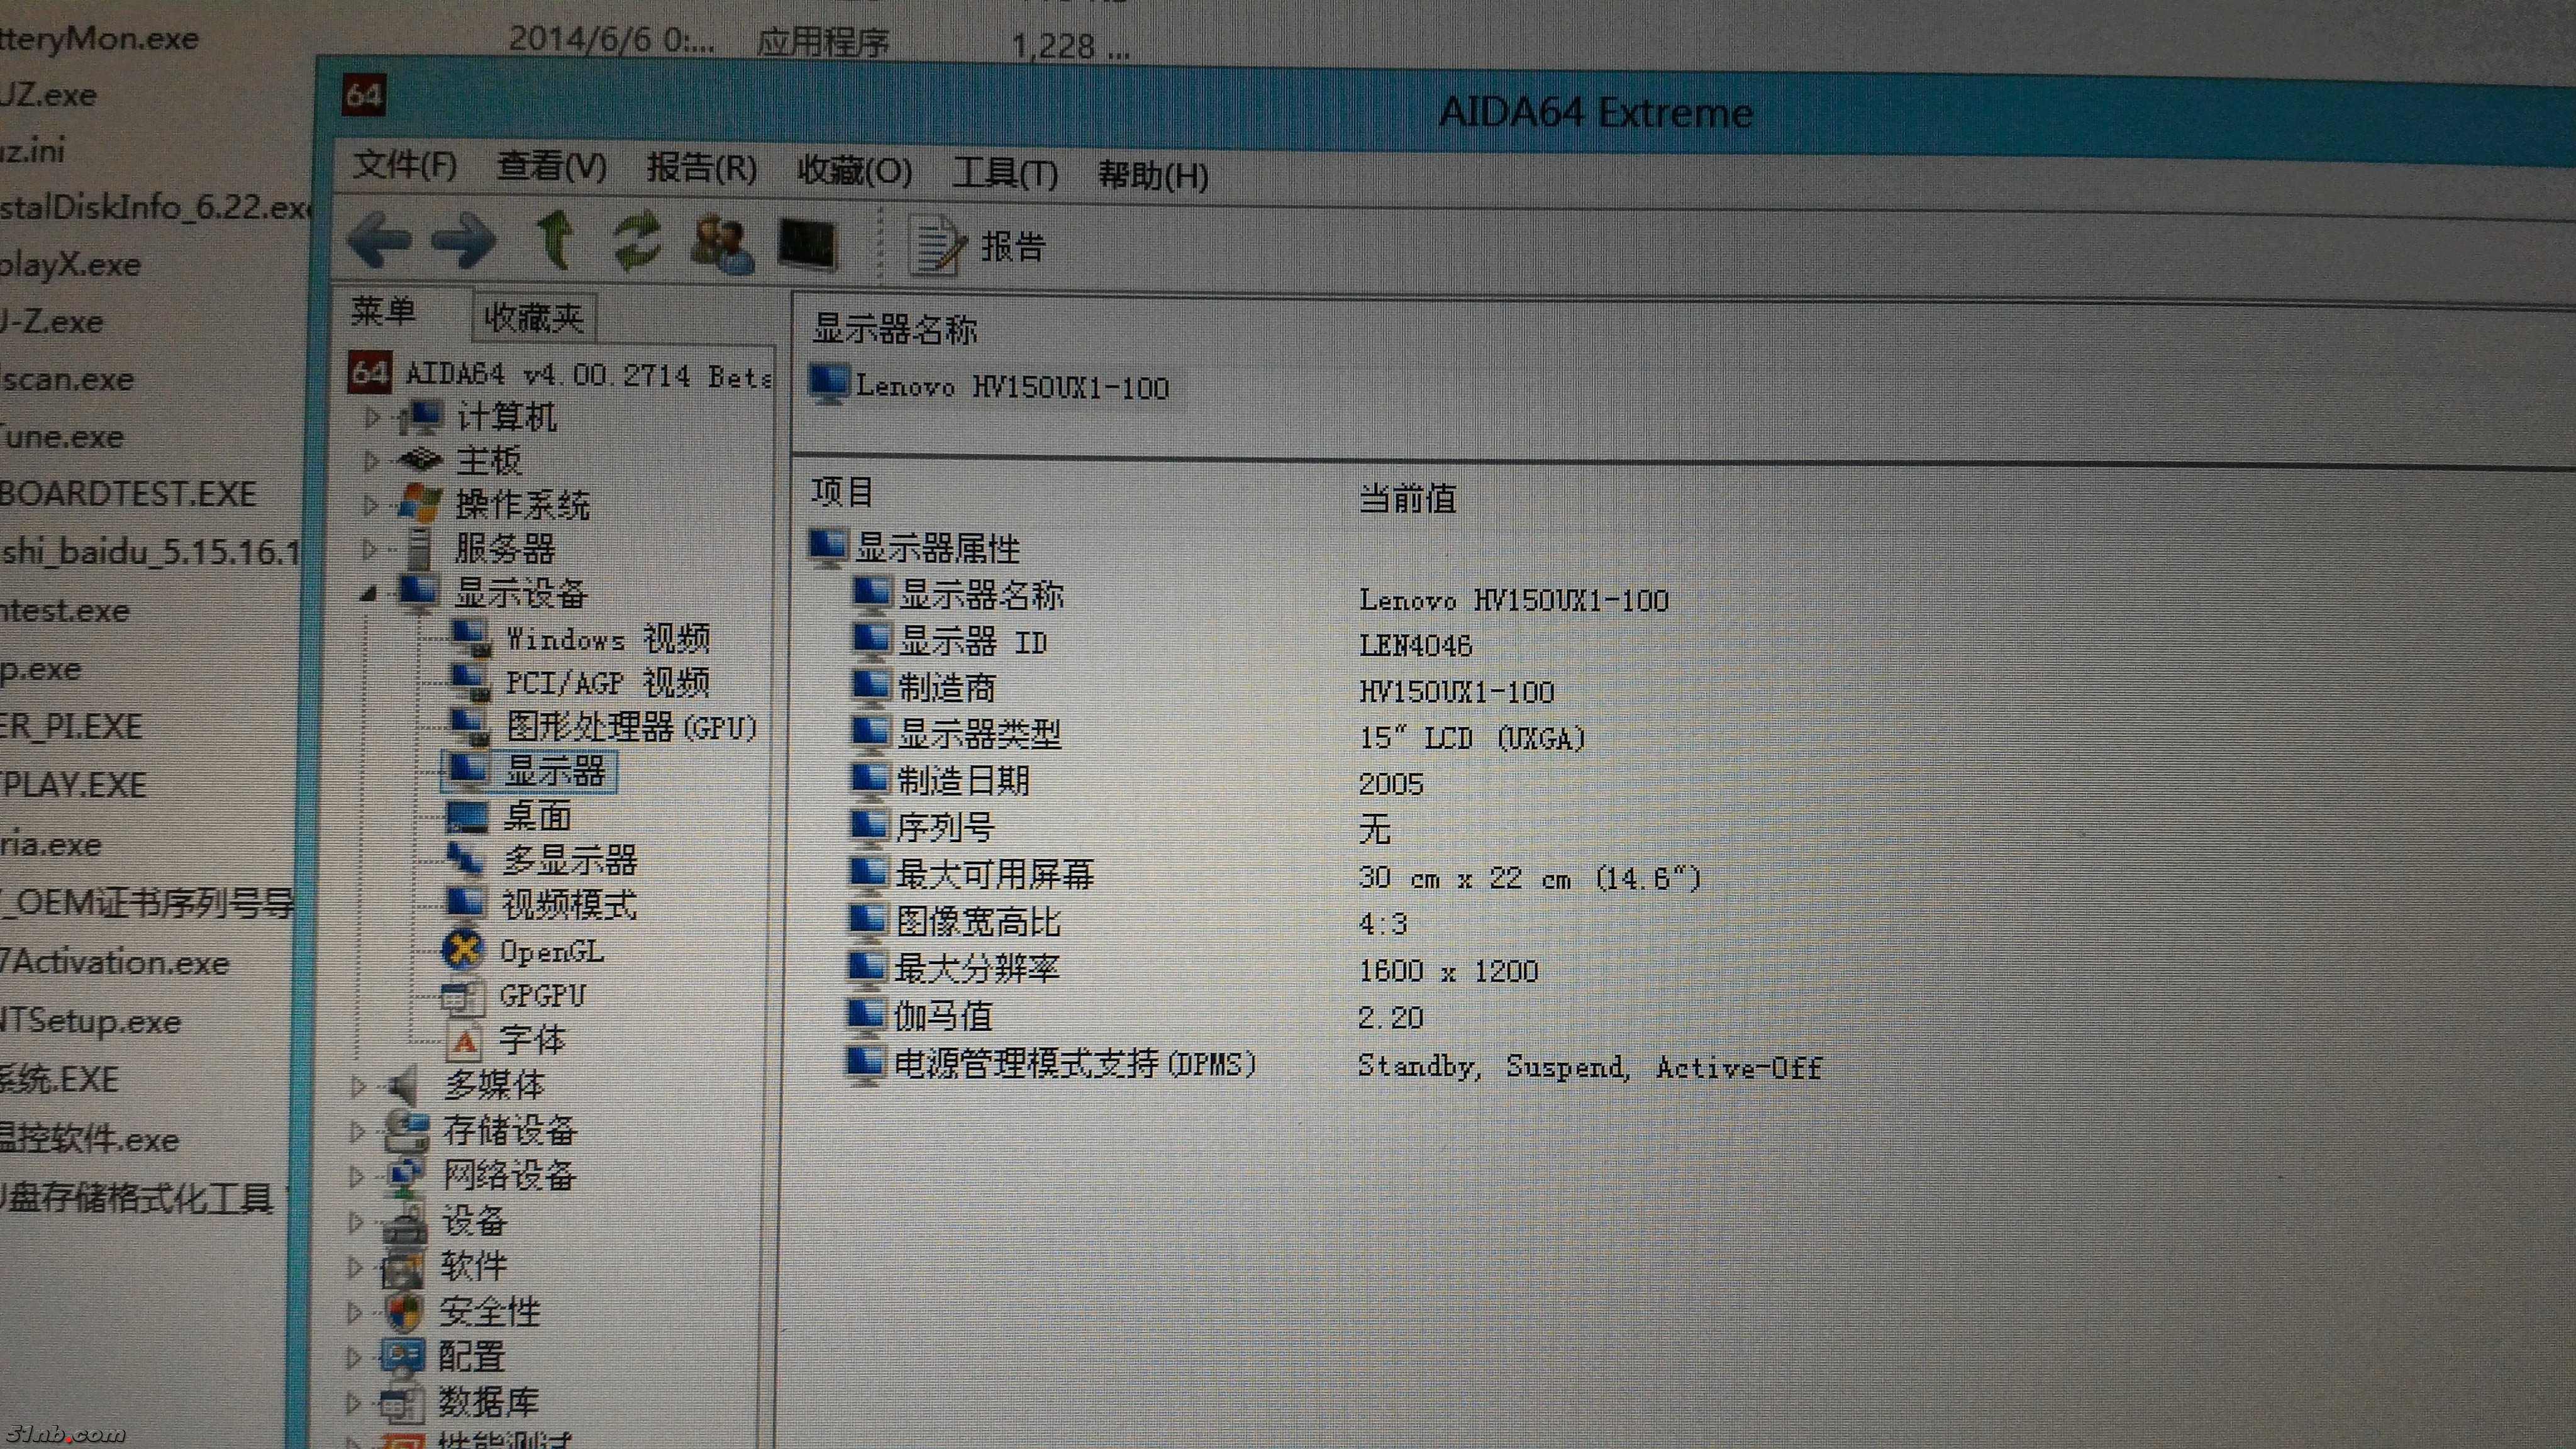Collapse the 显示设备 tree node
Viewport: 2576px width, 1449px height.
(368, 594)
